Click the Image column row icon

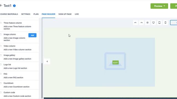click(1, 34)
